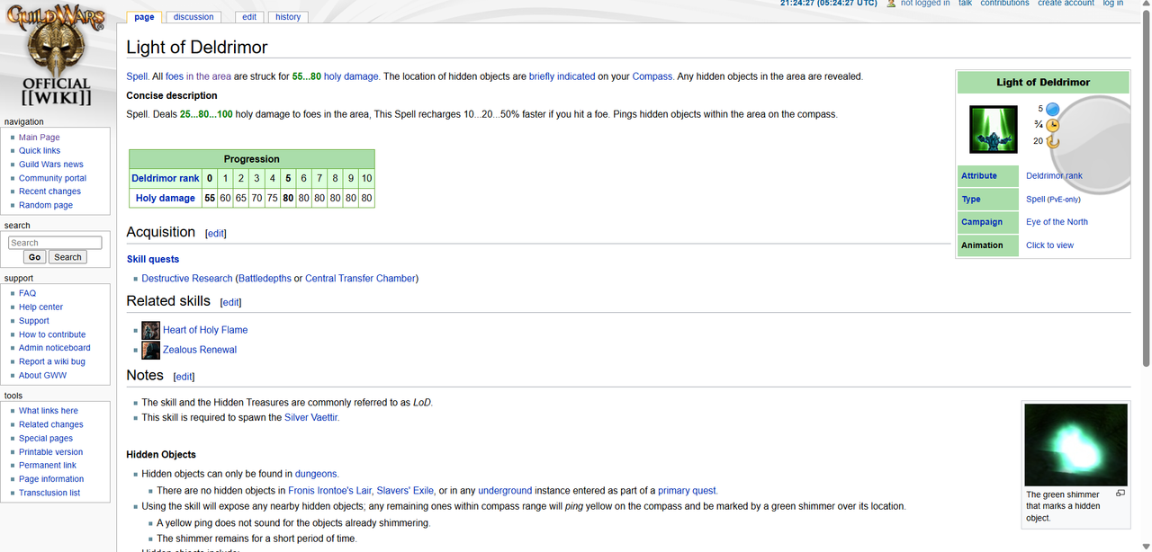
Task: Open Page information
Action: click(51, 479)
